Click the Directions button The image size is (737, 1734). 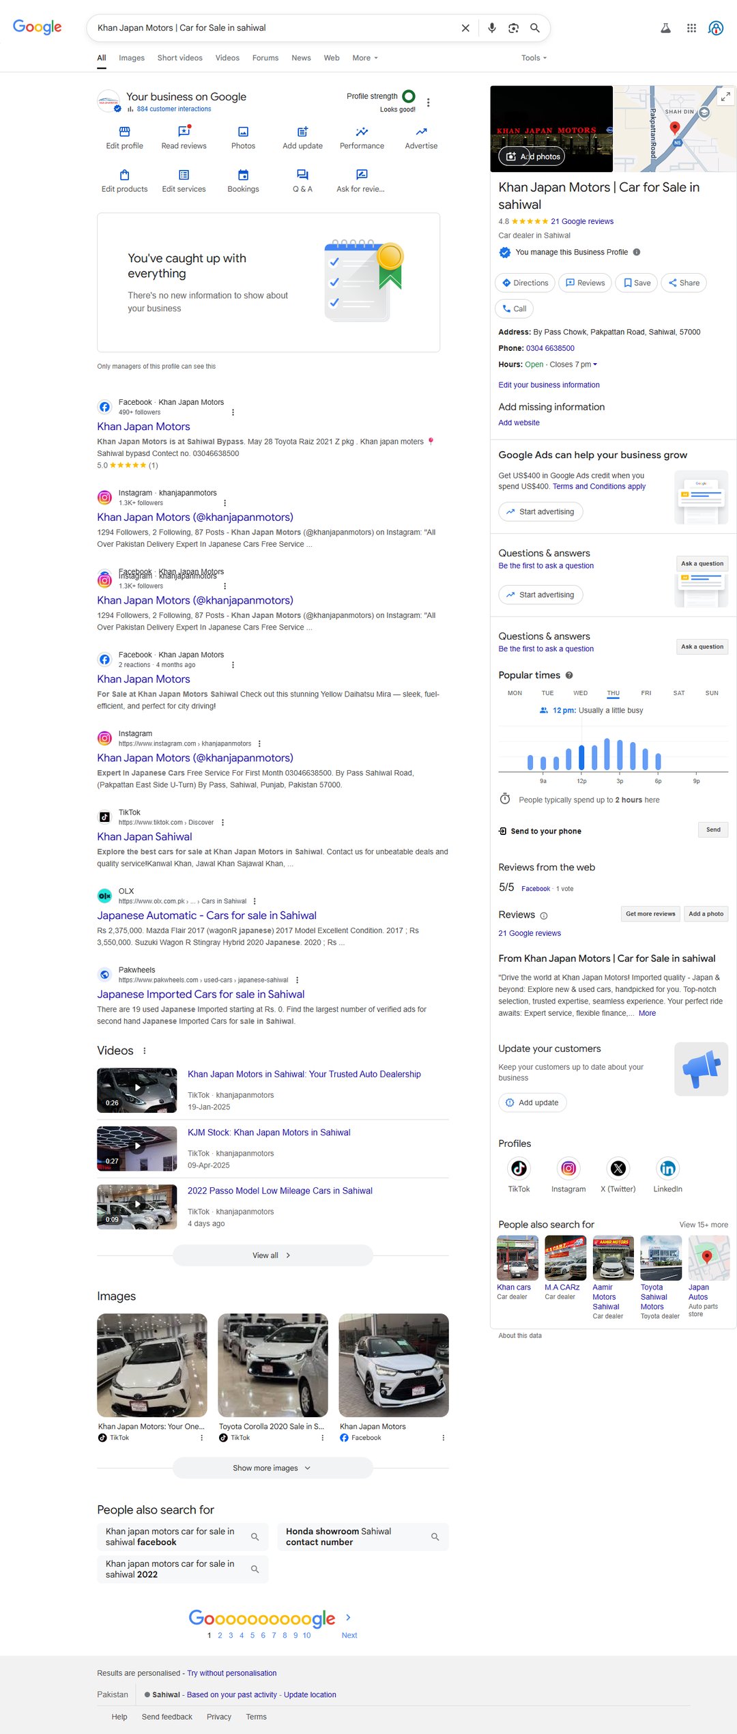(525, 283)
